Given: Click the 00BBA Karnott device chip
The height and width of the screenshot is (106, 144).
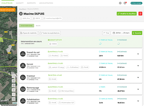Looking at the screenshot, I should coord(53,44).
